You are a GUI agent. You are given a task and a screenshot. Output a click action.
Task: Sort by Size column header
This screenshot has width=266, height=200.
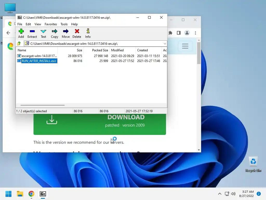tap(70, 50)
